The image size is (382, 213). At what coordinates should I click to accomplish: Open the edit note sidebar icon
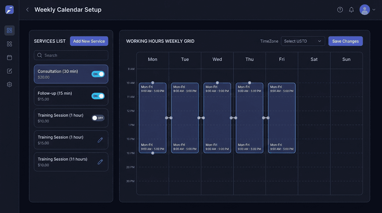(10, 71)
